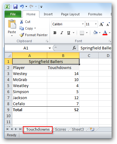Click the Insert Function fx icon
Image resolution: width=117 pixels, height=144 pixels.
[x=74, y=48]
